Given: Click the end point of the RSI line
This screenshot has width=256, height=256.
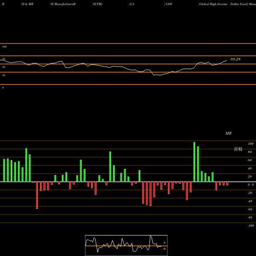Looking at the screenshot, I should [x=227, y=60].
